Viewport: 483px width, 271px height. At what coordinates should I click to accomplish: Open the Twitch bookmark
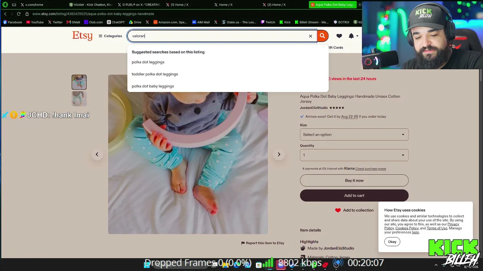tap(268, 22)
